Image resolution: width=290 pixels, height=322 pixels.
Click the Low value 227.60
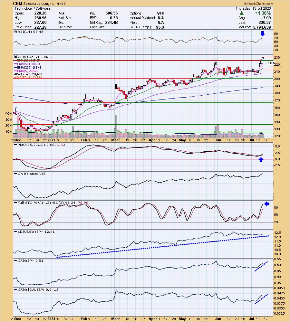tap(41, 23)
